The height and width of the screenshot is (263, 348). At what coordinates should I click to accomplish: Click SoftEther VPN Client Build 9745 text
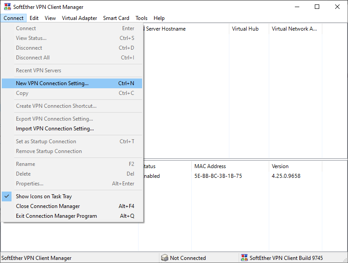tap(286, 258)
